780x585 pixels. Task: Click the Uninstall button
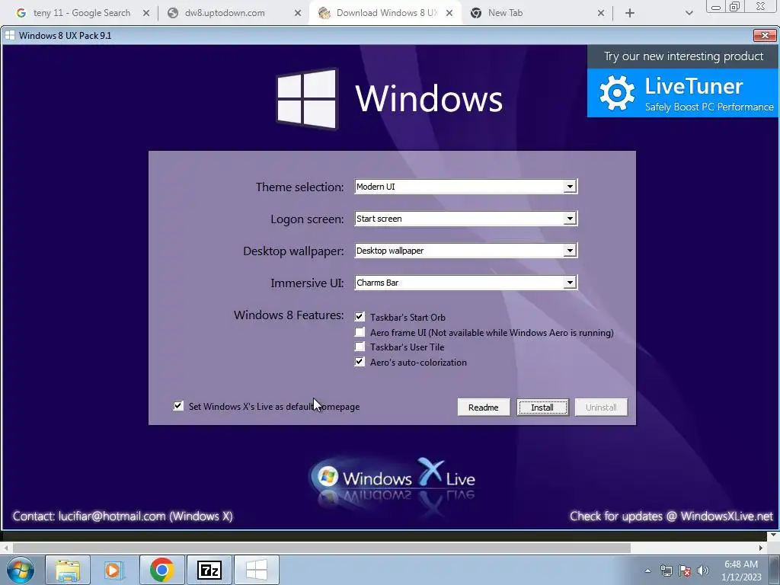pos(601,408)
